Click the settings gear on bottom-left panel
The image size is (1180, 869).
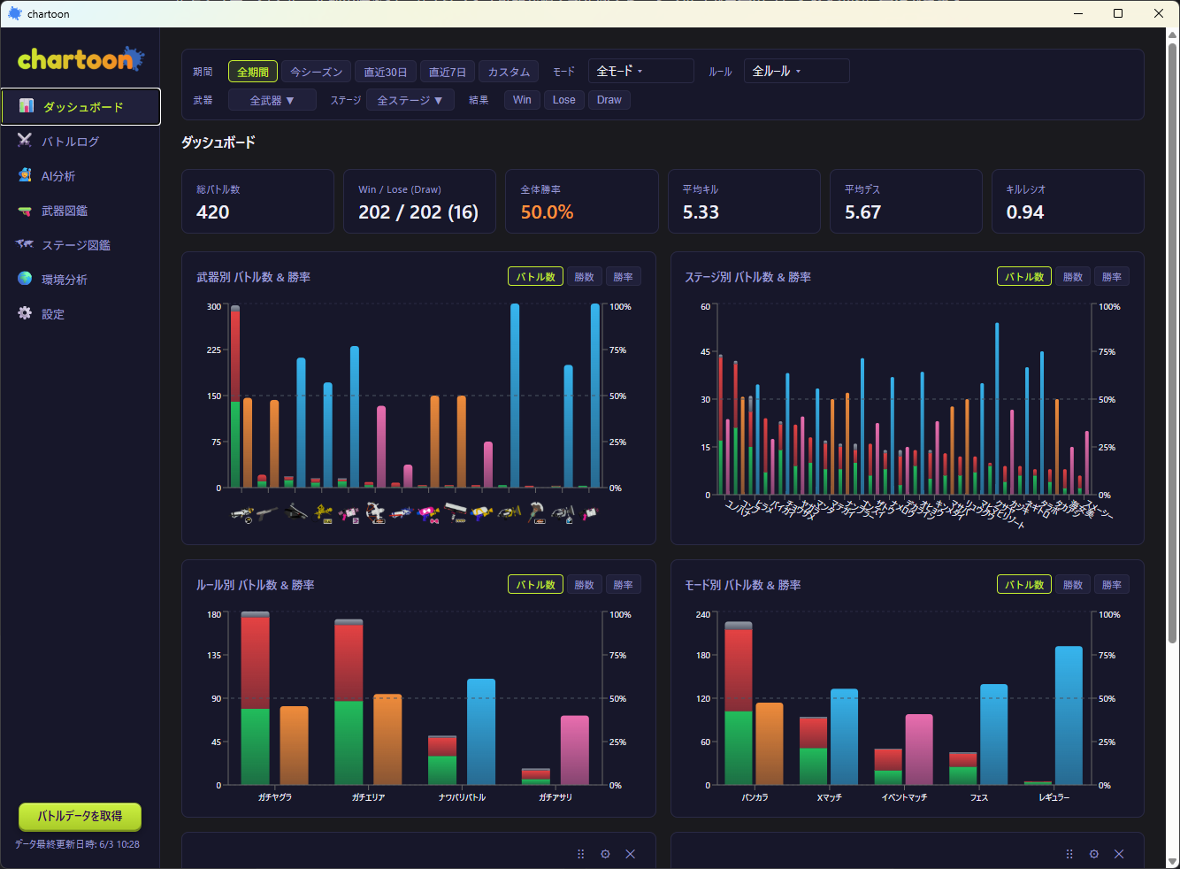[x=605, y=854]
